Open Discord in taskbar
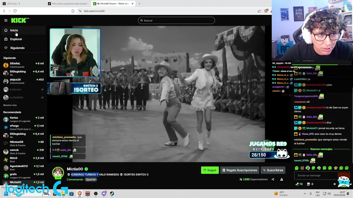This screenshot has height=198, width=353. [104, 194]
